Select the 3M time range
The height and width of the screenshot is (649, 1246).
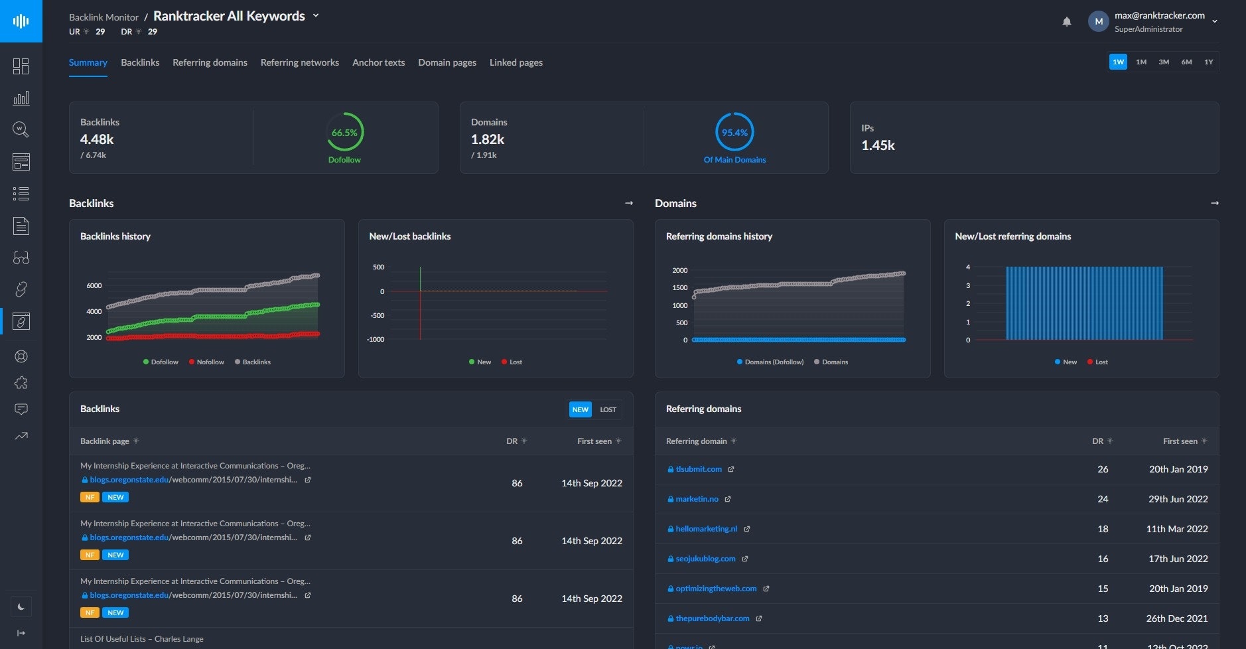1164,62
